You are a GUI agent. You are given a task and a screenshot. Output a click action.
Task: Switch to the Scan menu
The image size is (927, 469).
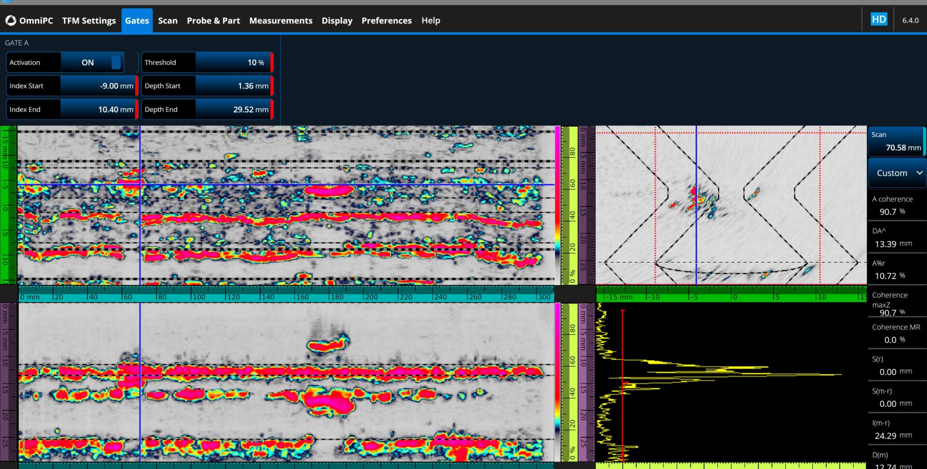[168, 21]
